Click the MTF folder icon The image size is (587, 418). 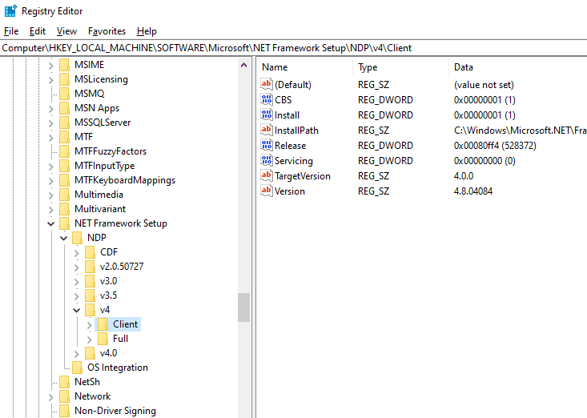coord(65,137)
